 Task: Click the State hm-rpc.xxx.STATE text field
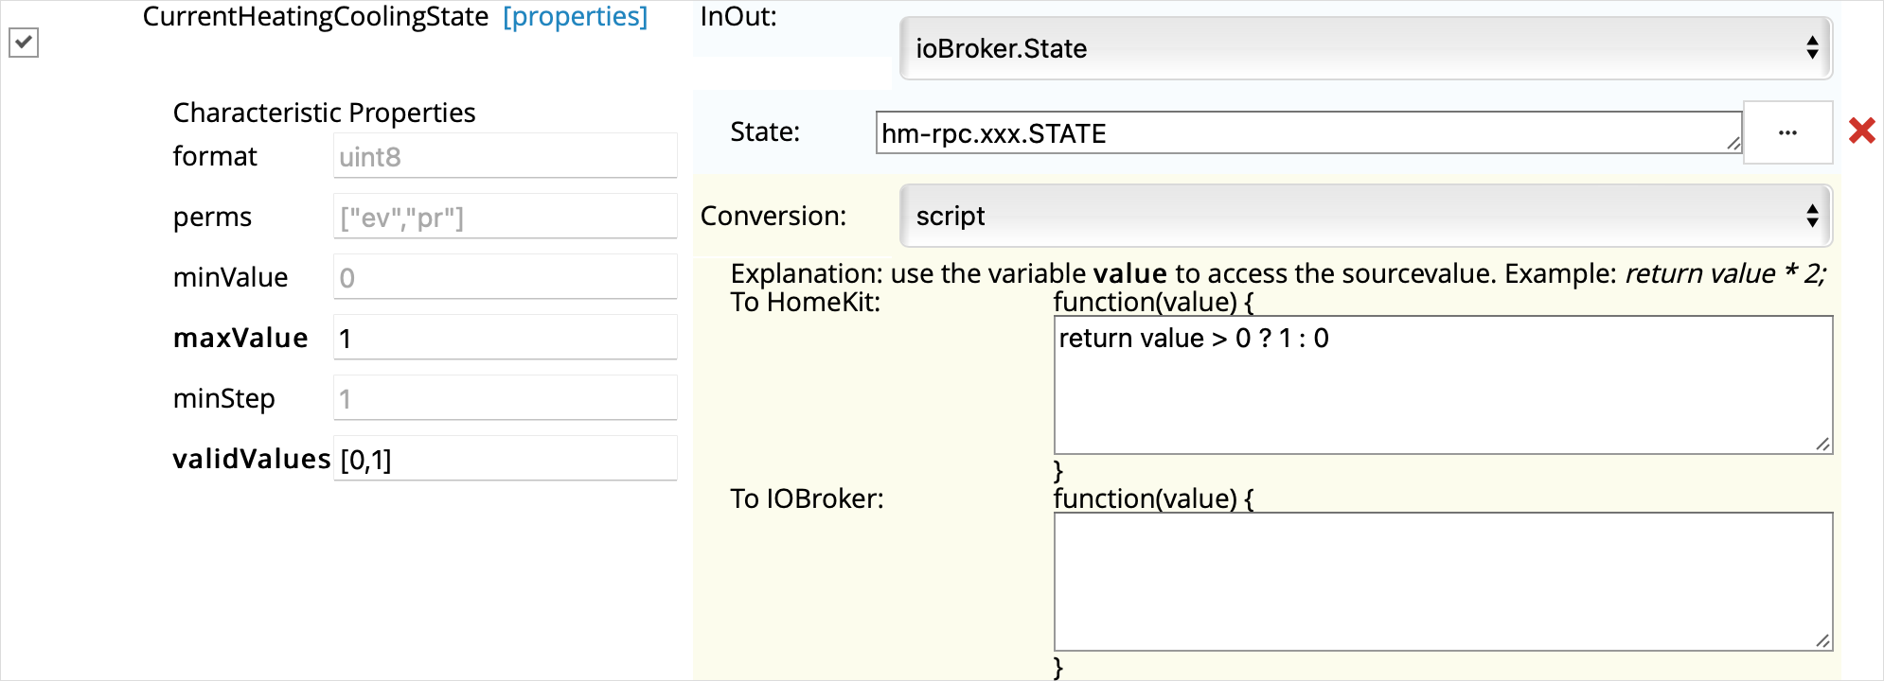(x=1306, y=133)
